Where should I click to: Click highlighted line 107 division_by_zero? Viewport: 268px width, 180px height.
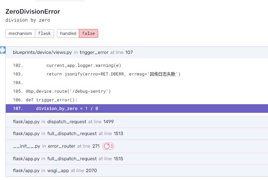[67, 109]
